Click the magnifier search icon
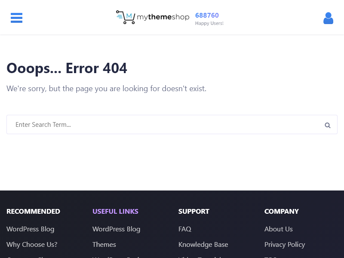This screenshot has height=258, width=344. tap(328, 125)
